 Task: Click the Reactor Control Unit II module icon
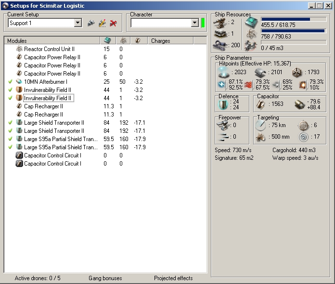(x=19, y=49)
